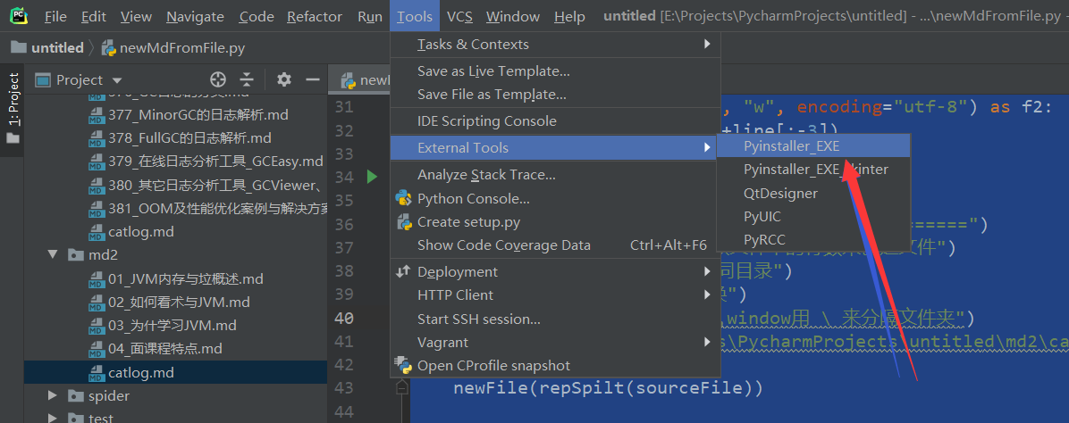This screenshot has height=423, width=1069.
Task: Open the VCS menu
Action: [459, 16]
